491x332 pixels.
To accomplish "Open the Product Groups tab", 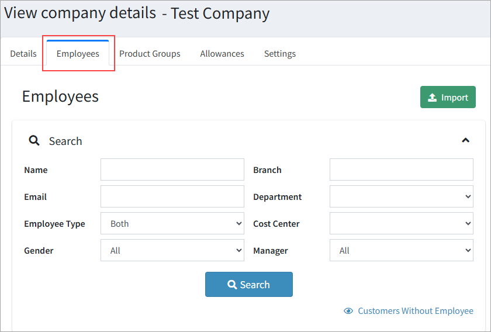I will [x=150, y=54].
